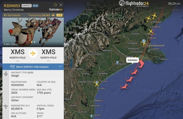Favorite the flight with the star icon
This screenshot has width=183, height=119.
(56, 5)
